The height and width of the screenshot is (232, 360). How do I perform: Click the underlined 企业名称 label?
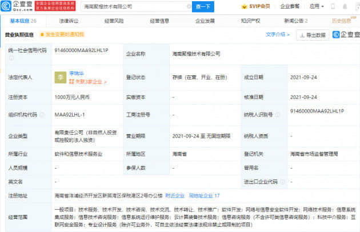[x=135, y=54]
